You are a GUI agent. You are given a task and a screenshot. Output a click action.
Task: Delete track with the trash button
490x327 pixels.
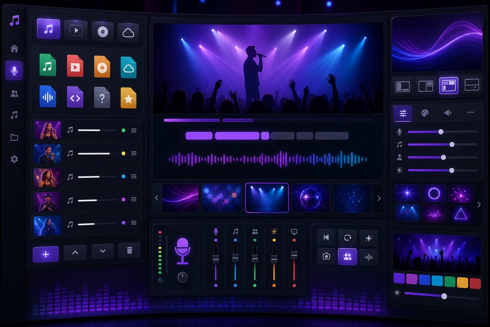tap(129, 250)
